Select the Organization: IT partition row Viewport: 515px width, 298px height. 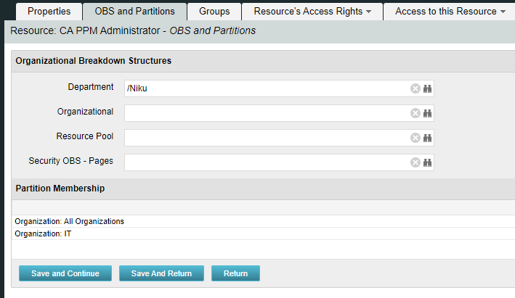coord(44,234)
